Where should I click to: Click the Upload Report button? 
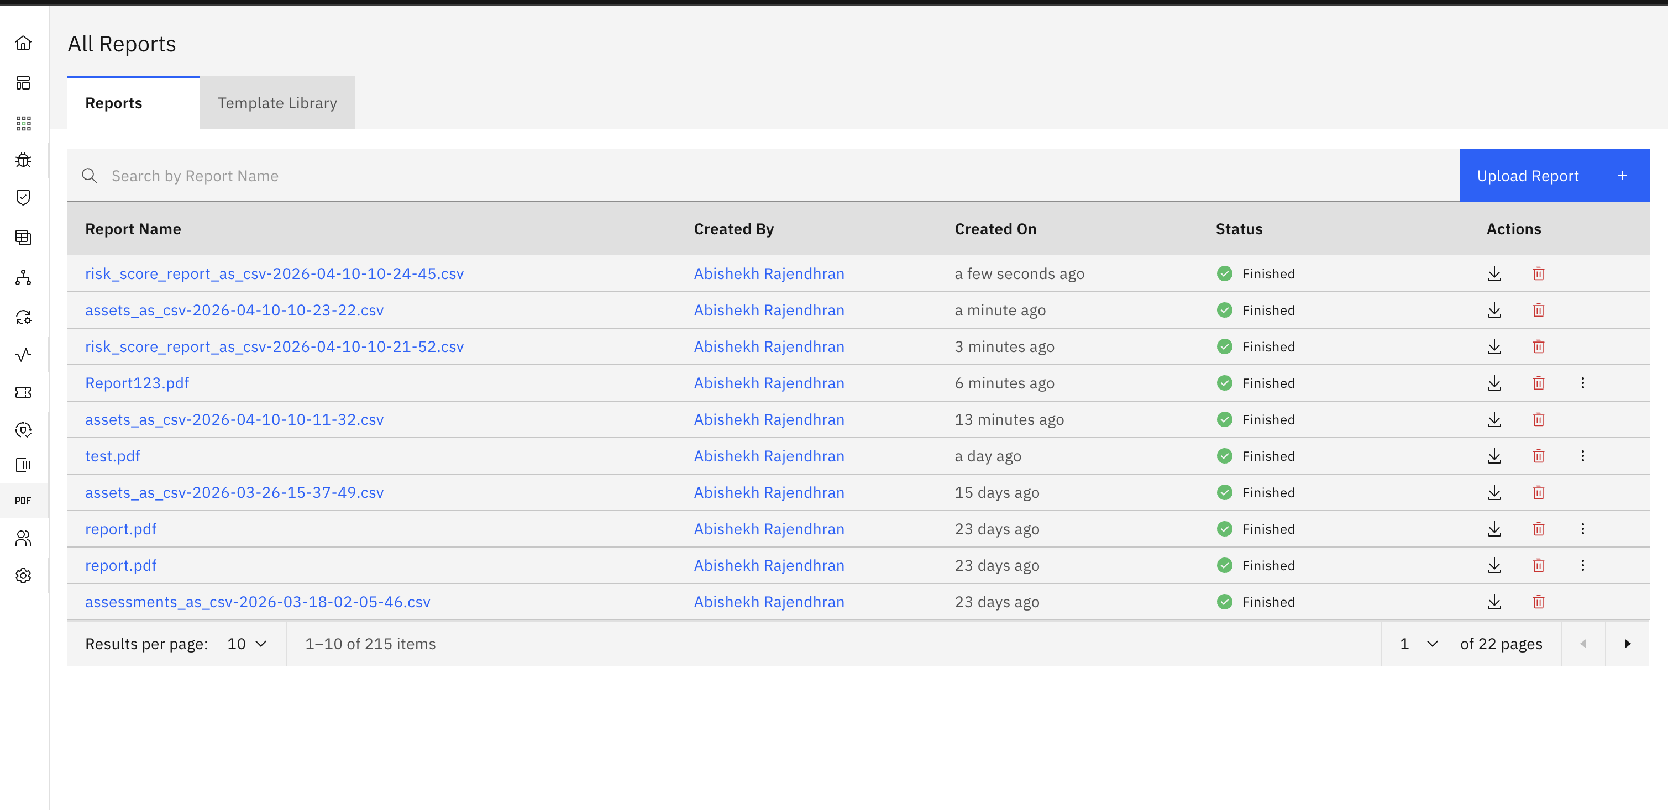(x=1554, y=176)
